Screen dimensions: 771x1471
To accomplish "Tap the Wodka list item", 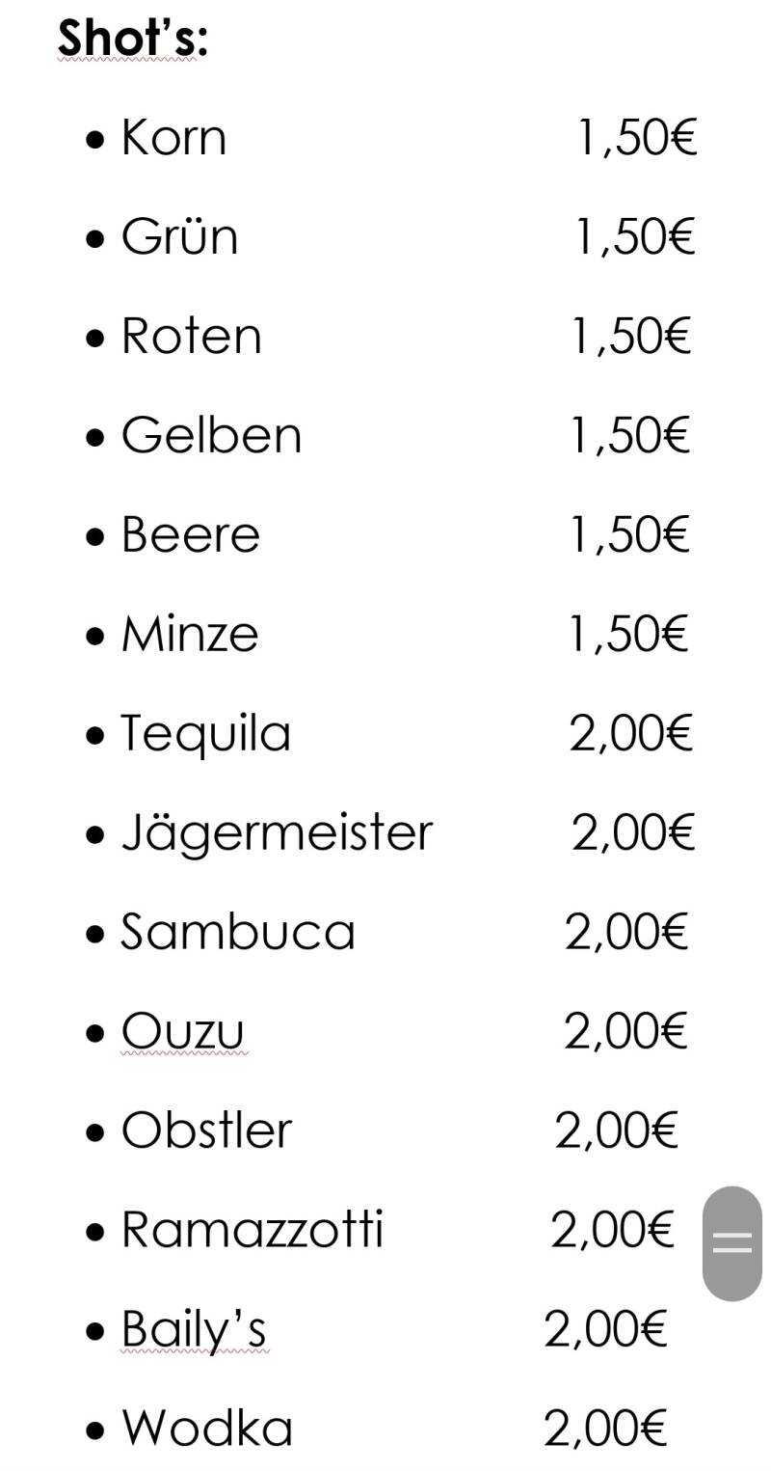I will [206, 1429].
